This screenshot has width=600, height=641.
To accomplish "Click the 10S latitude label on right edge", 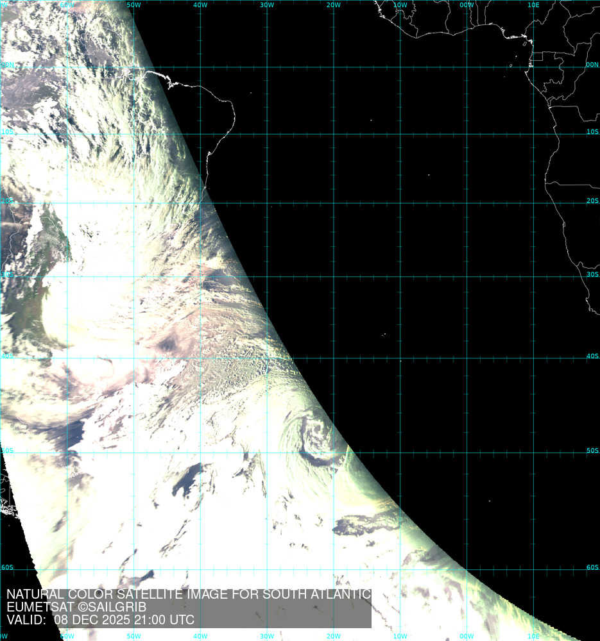I will (x=592, y=132).
